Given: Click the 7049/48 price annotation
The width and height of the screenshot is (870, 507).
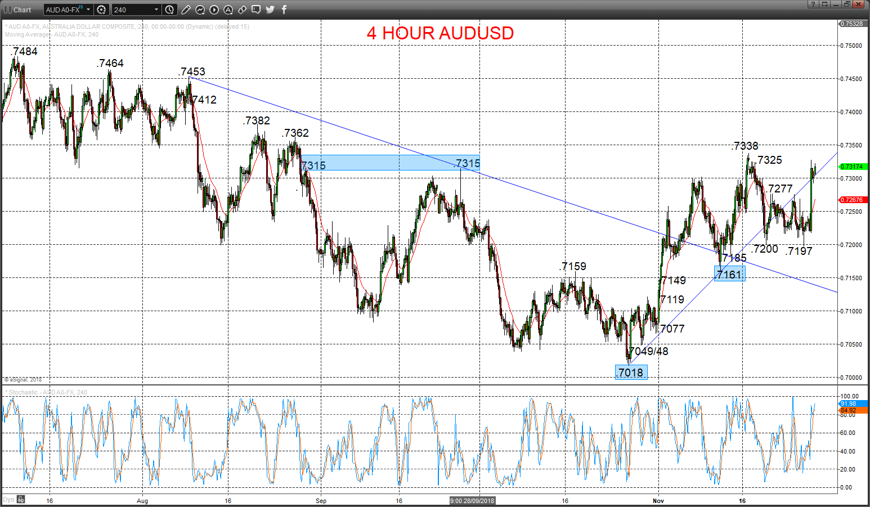Looking at the screenshot, I should click(x=649, y=351).
